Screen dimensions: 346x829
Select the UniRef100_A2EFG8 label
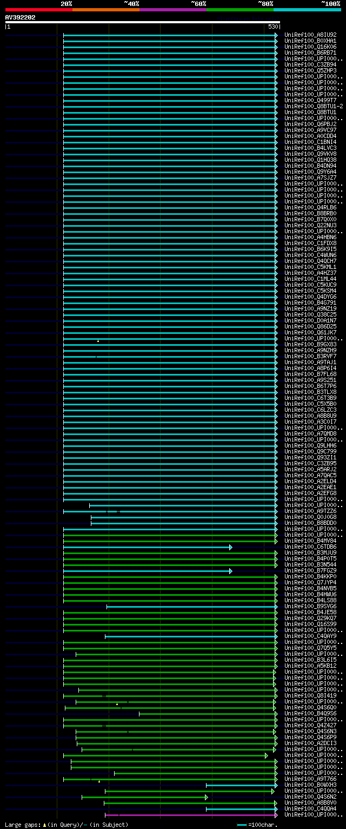pyautogui.click(x=310, y=493)
